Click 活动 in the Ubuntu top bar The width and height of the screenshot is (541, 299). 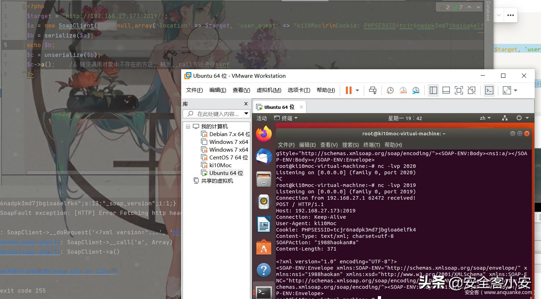click(262, 118)
